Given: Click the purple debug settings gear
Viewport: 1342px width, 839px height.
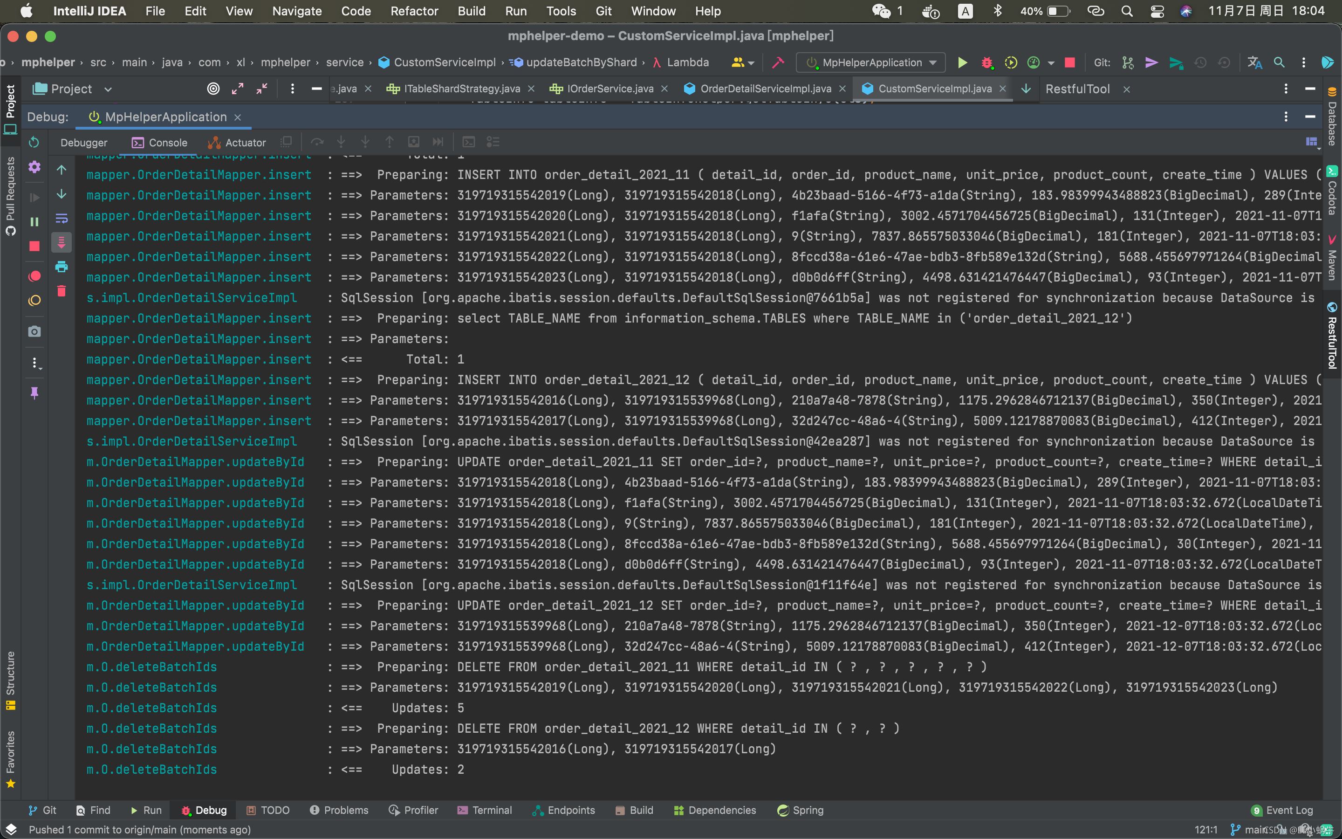Looking at the screenshot, I should coord(34,166).
